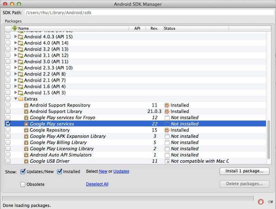Image resolution: width=276 pixels, height=209 pixels.
Task: Tick the Android Support Library checkbox
Action: point(8,111)
